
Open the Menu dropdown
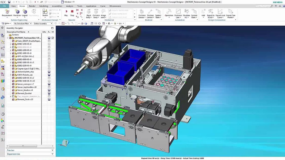[6, 24]
